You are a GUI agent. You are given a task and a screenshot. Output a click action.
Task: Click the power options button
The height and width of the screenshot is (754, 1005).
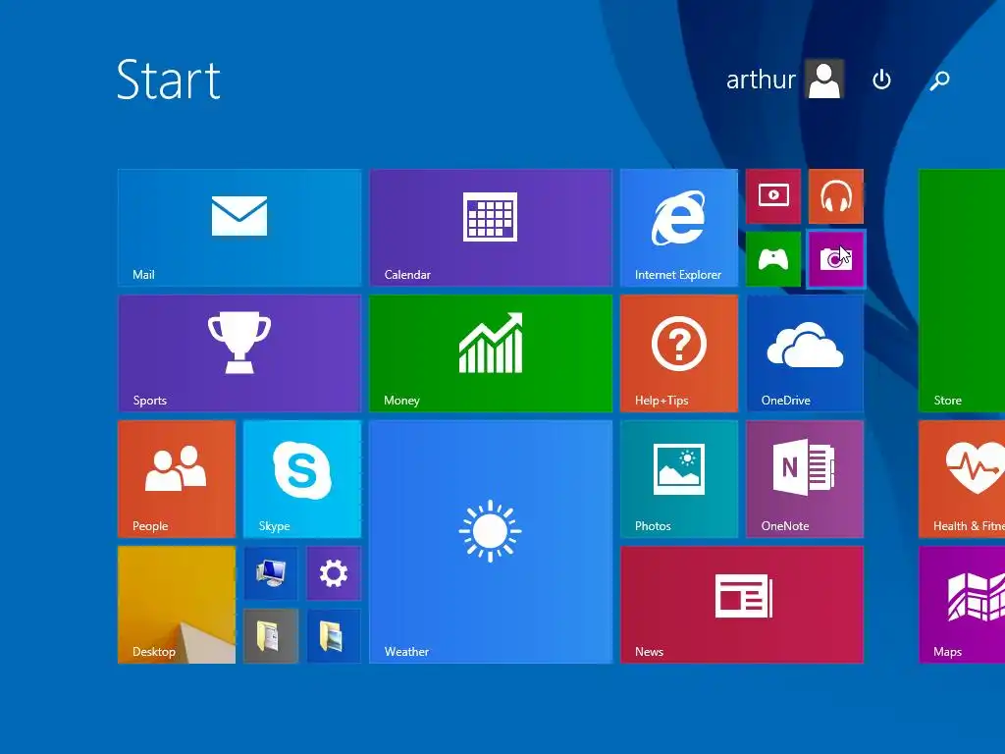(x=882, y=80)
